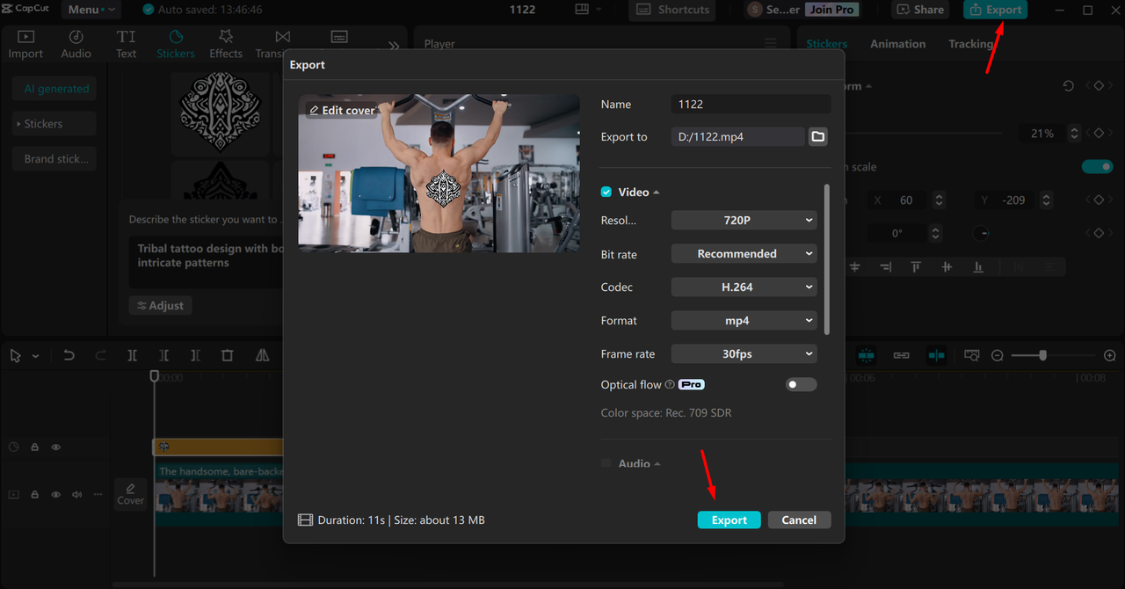Select the AI generated sidebar item
Image resolution: width=1125 pixels, height=589 pixels.
56,89
